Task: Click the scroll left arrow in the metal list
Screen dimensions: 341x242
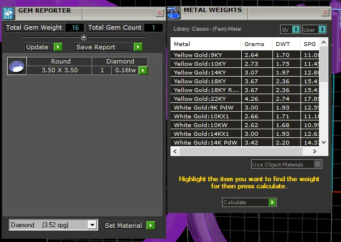Action: 175,152
